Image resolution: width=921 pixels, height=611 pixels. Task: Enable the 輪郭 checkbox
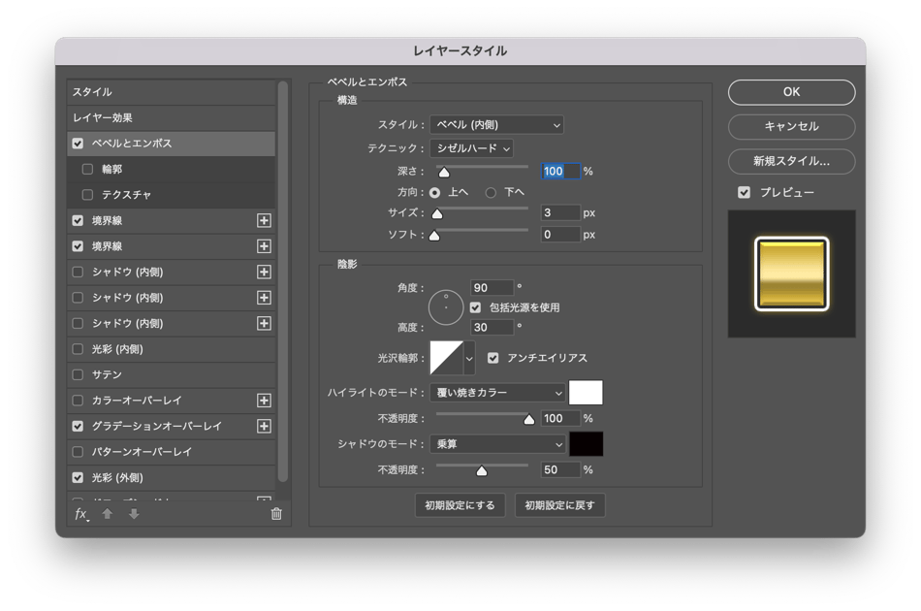point(88,169)
